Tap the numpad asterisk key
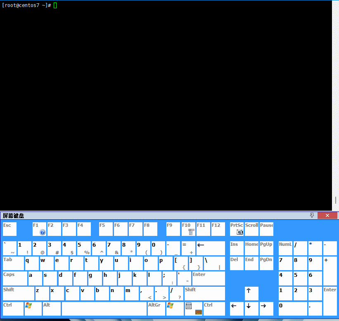The image size is (339, 321). (x=315, y=248)
